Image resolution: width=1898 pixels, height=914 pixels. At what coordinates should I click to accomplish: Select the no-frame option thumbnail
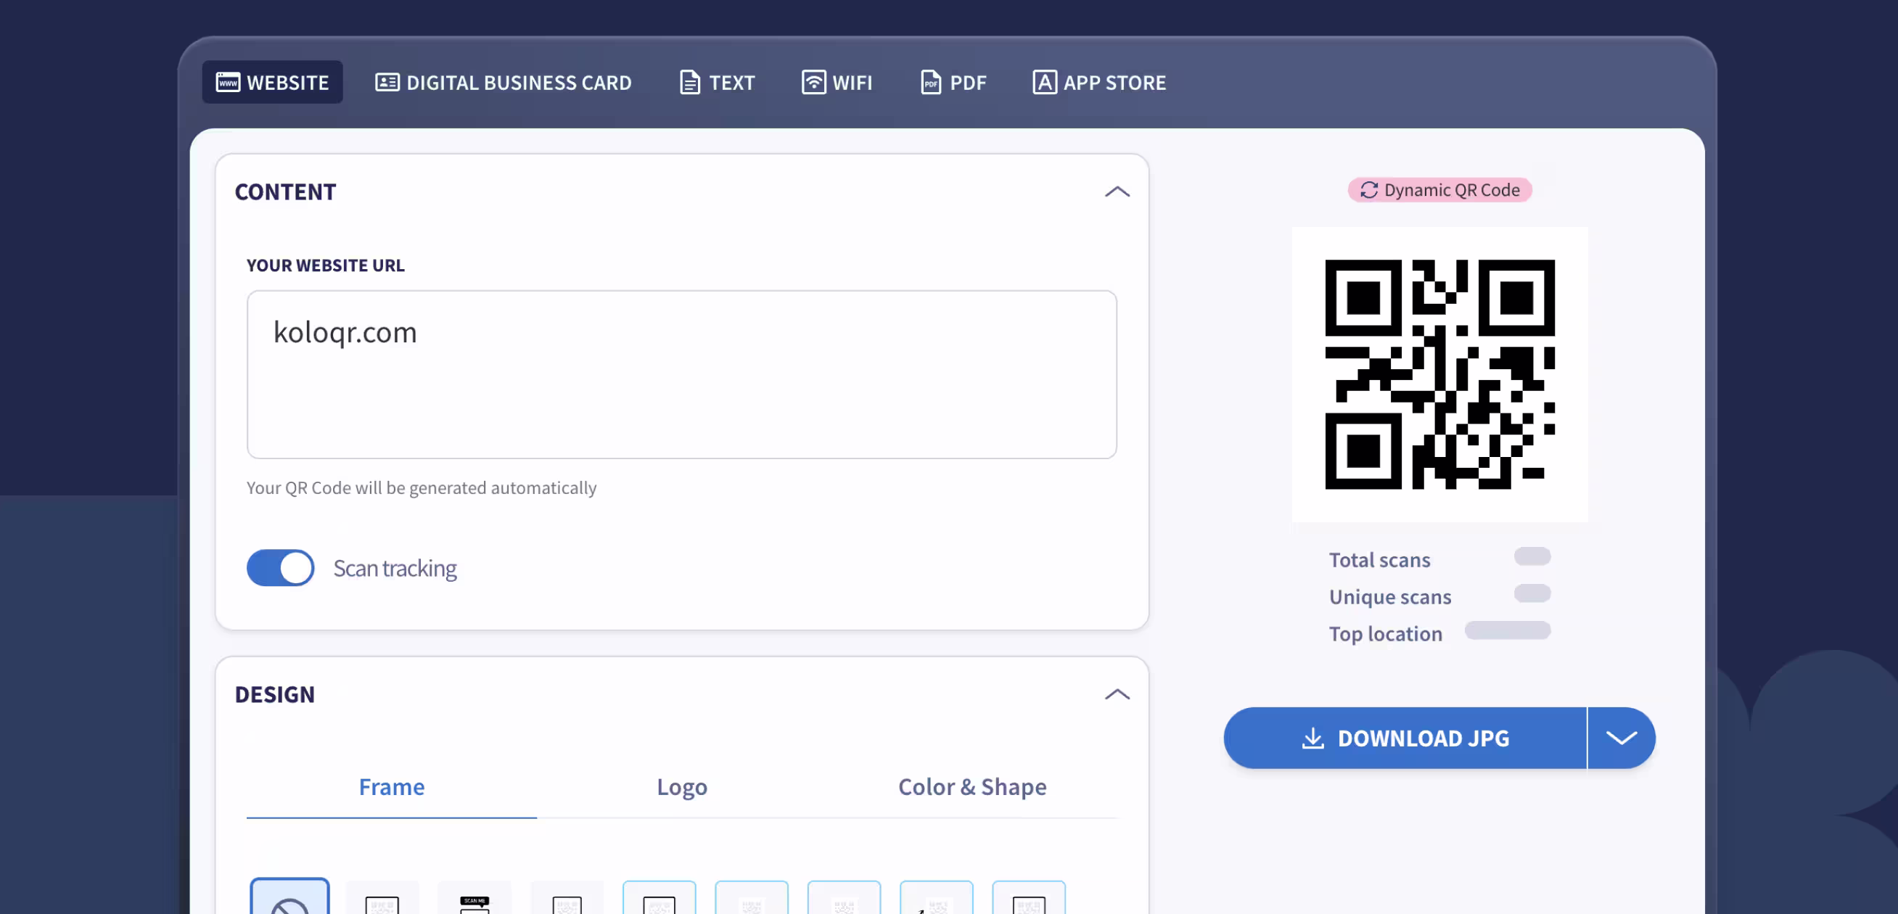coord(289,897)
